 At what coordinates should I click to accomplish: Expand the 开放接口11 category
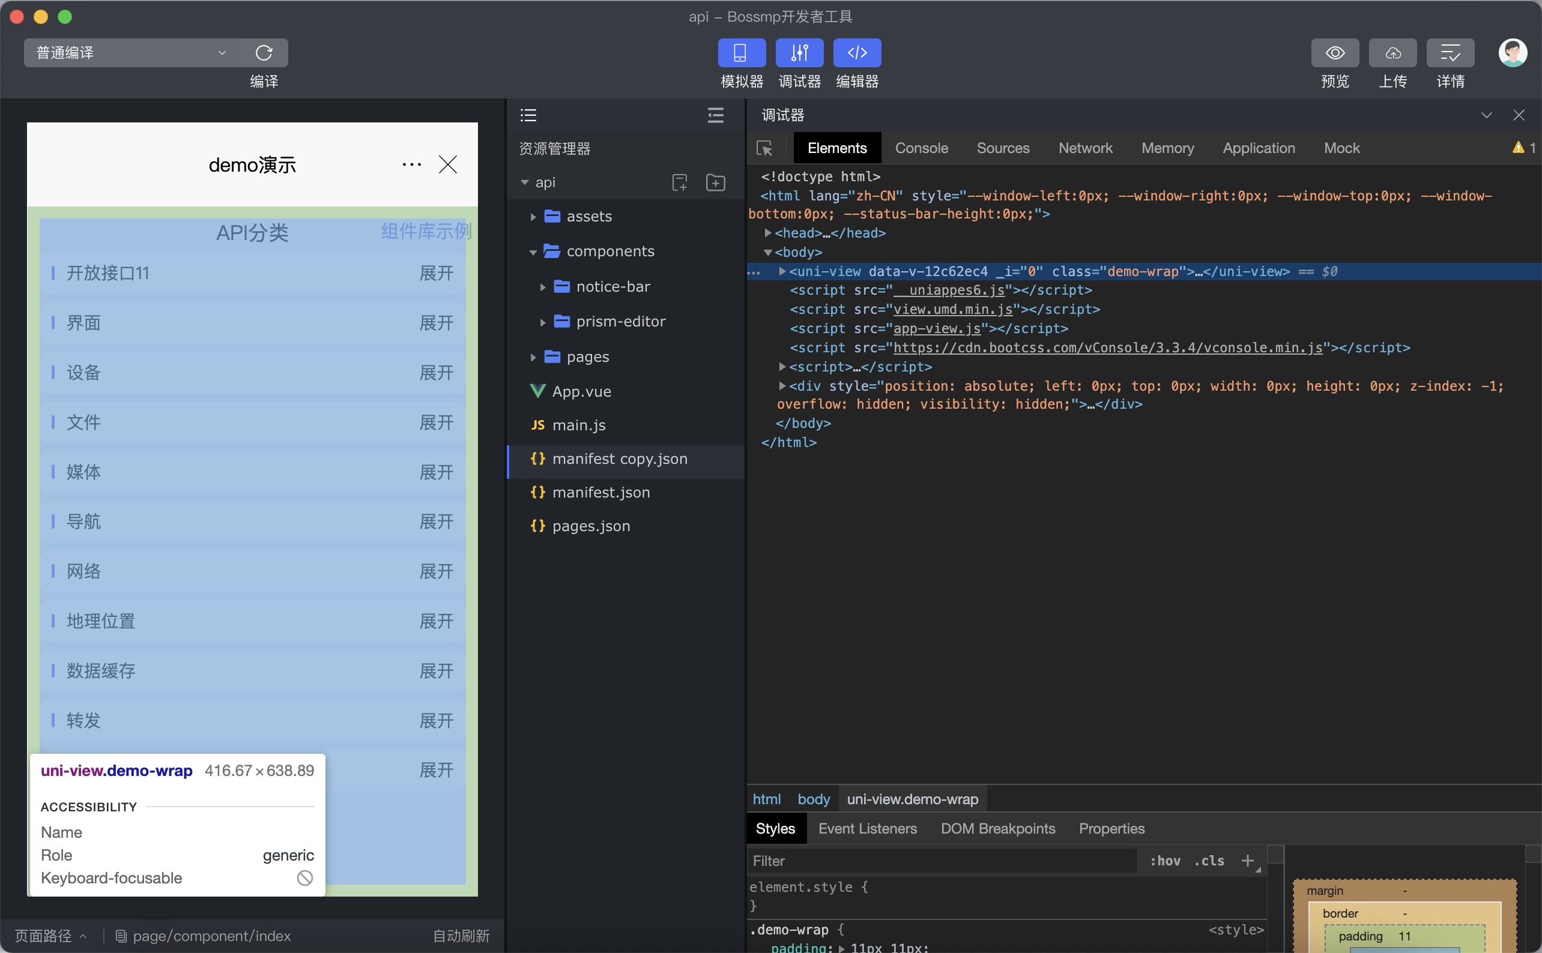point(437,273)
